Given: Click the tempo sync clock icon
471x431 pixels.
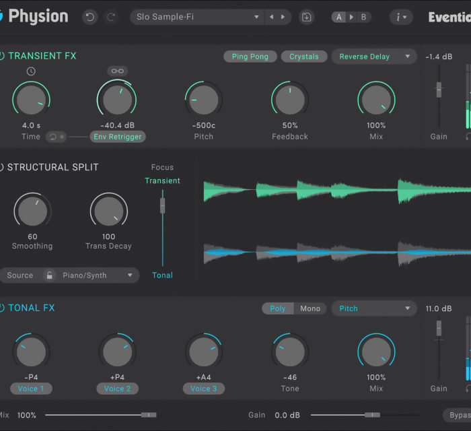Looking at the screenshot, I should [31, 71].
